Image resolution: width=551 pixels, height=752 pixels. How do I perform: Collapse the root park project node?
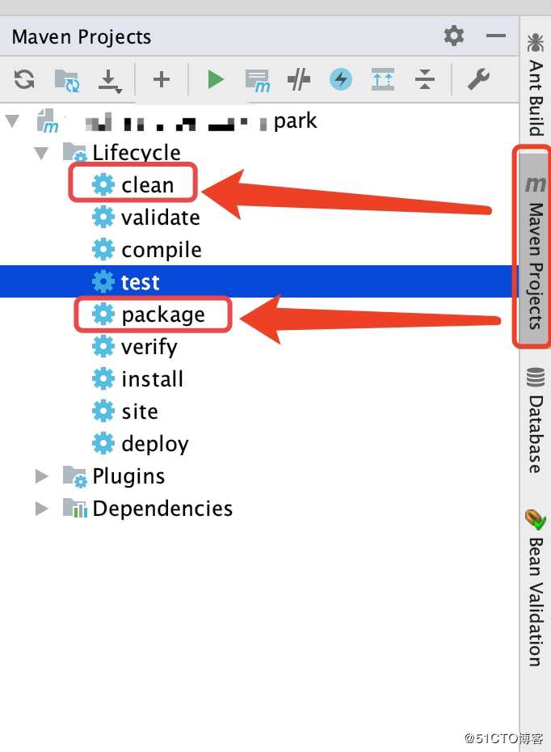pyautogui.click(x=12, y=120)
